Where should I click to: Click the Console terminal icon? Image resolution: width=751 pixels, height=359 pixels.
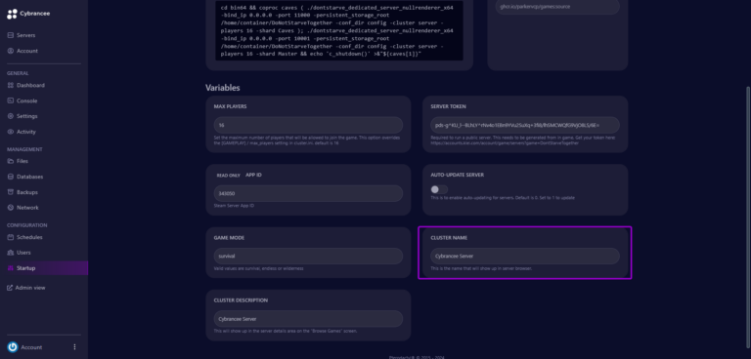coord(11,100)
